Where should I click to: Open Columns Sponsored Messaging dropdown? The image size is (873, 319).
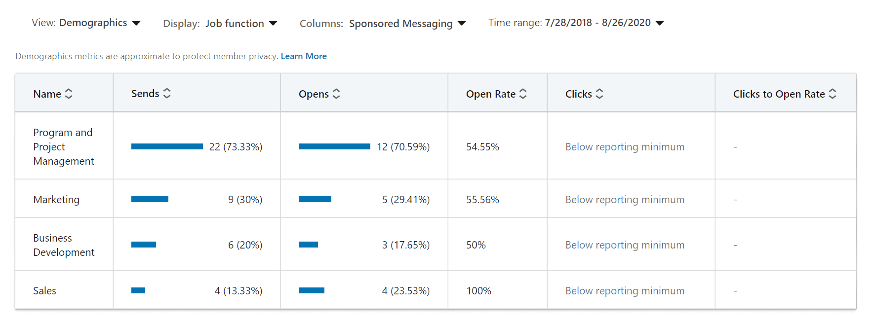[383, 23]
